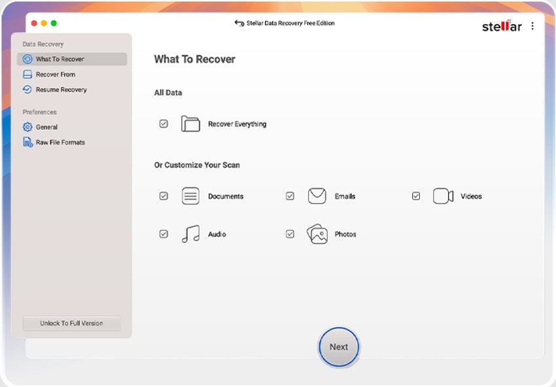Minimize the window with yellow button
Screen dimensions: 556x387
click(x=44, y=23)
